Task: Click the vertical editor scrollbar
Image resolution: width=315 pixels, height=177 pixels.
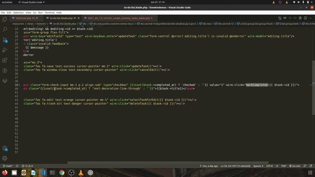Action: [x=314, y=88]
